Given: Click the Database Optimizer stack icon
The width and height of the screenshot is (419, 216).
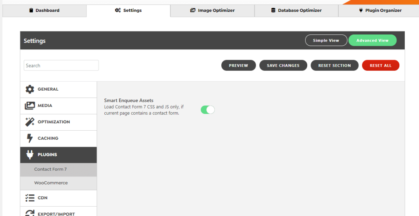Looking at the screenshot, I should pos(273,10).
